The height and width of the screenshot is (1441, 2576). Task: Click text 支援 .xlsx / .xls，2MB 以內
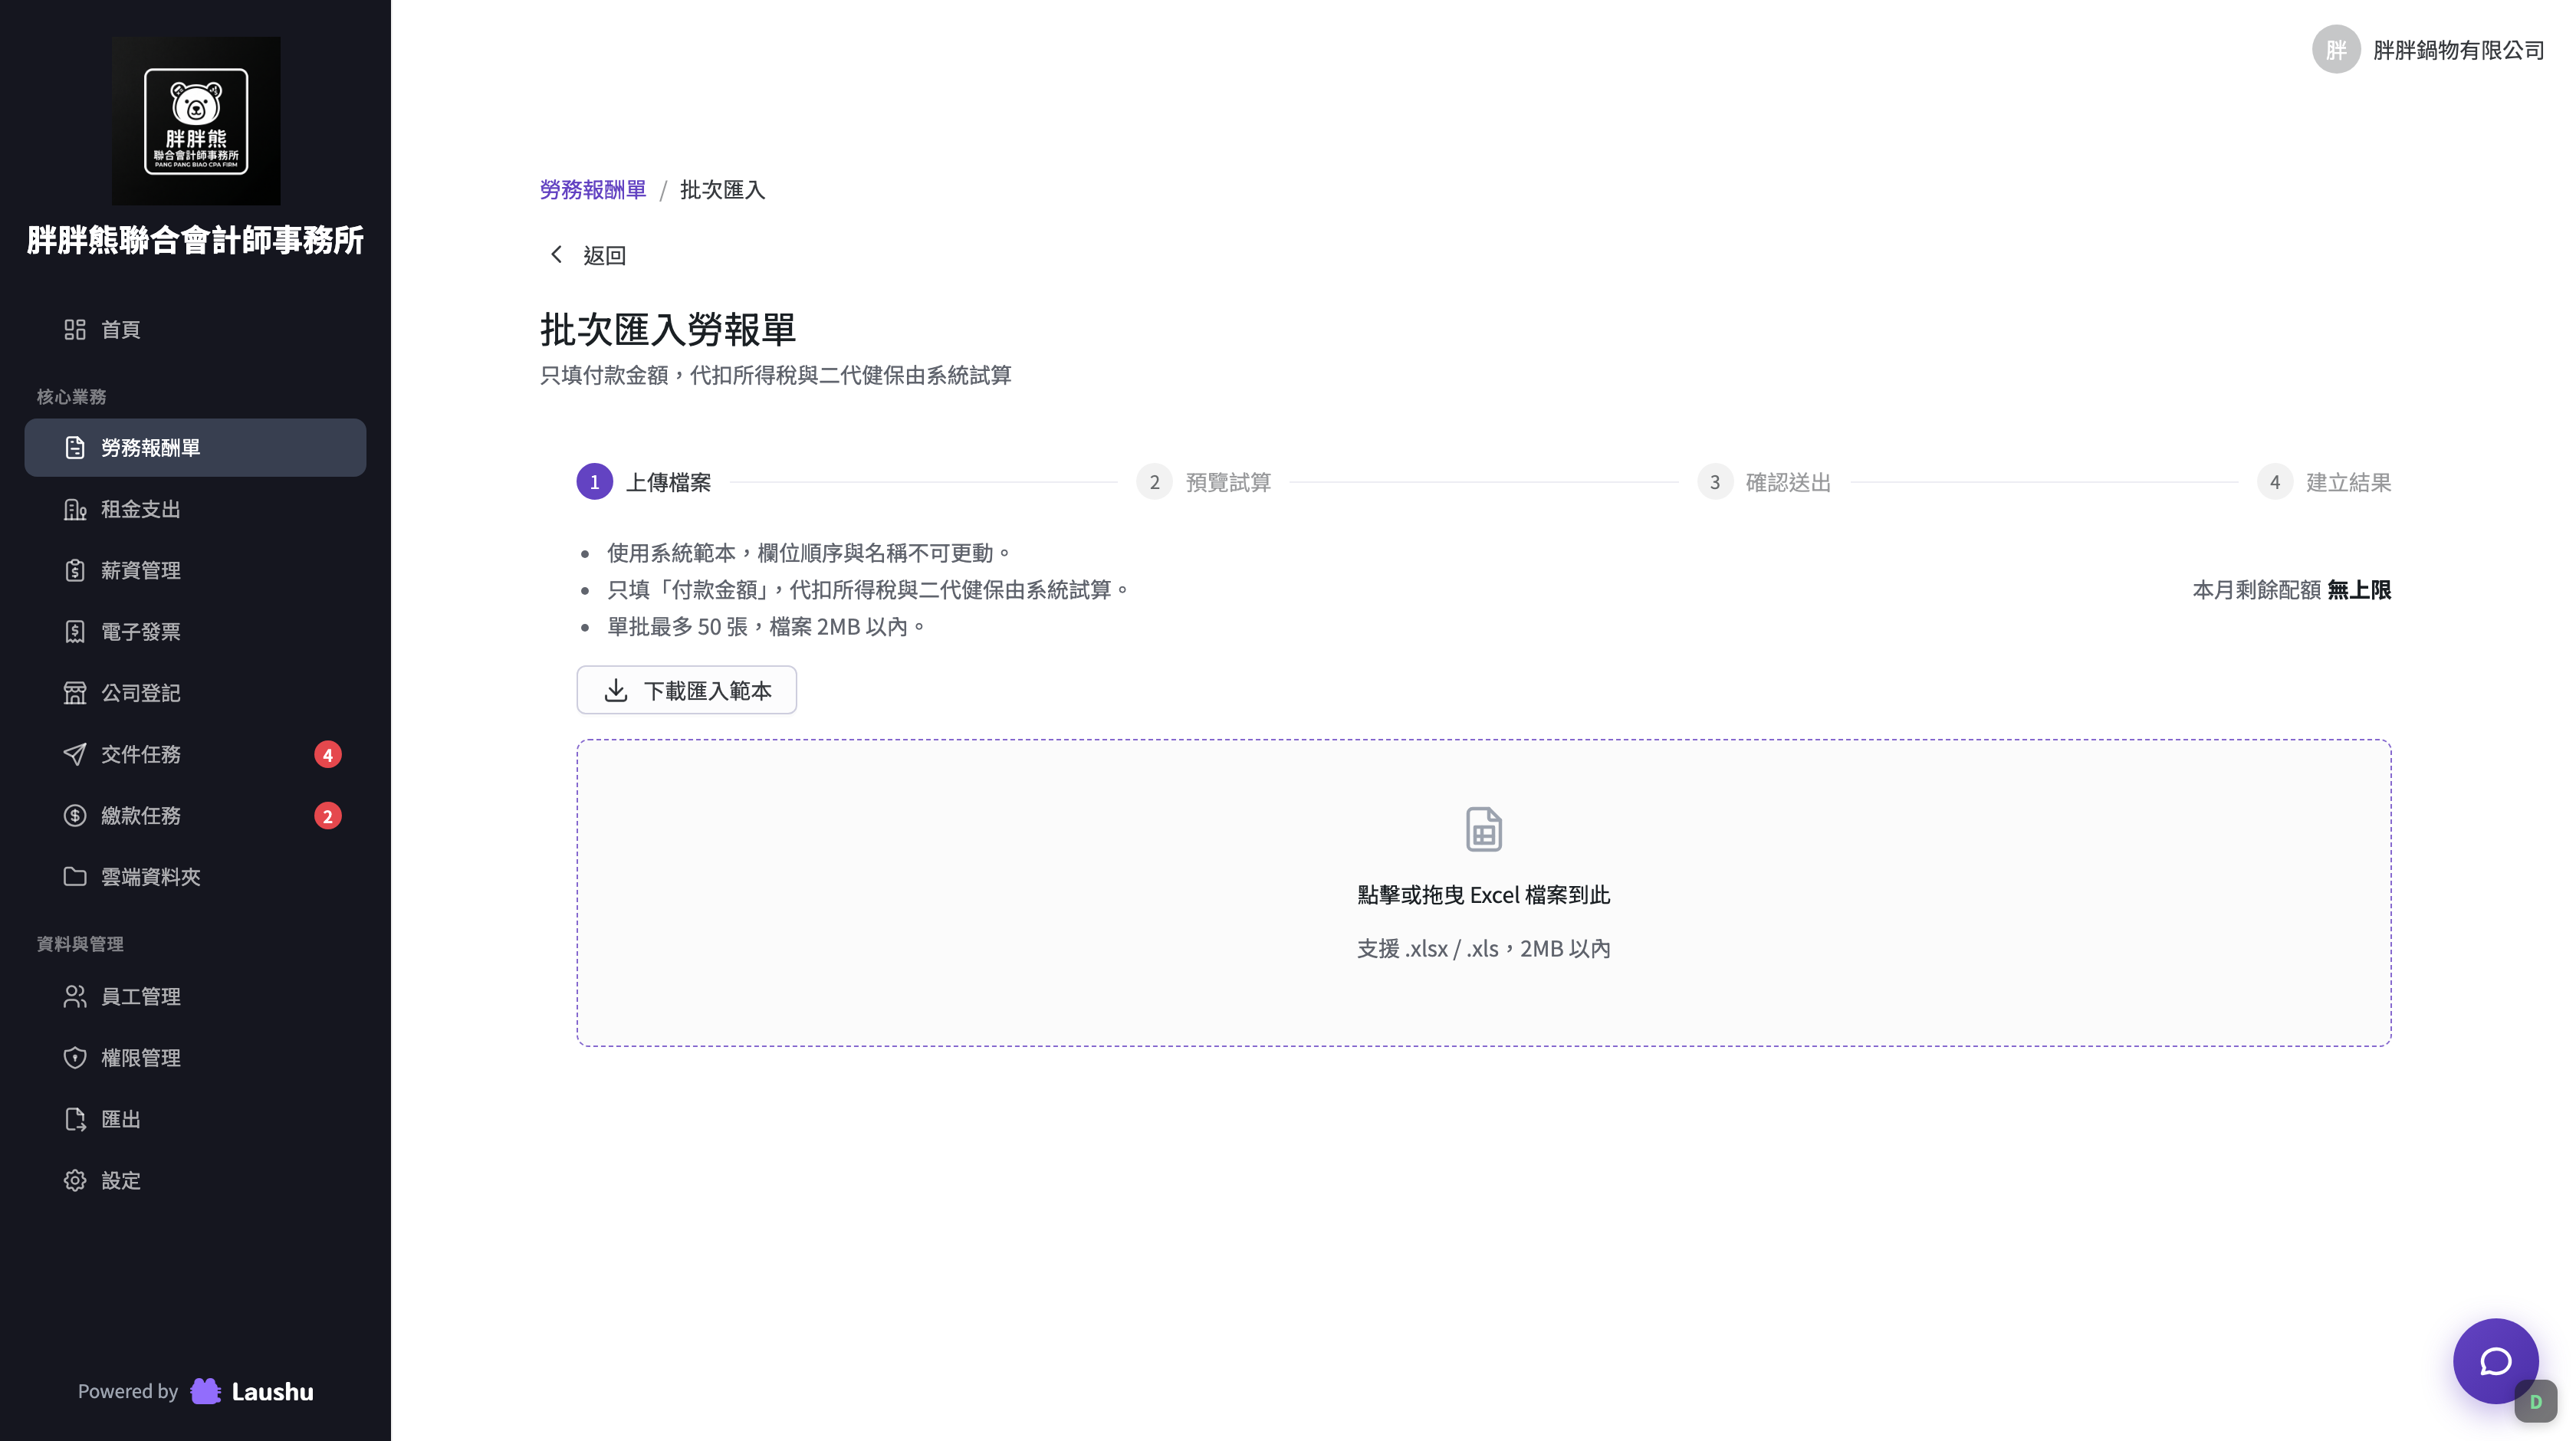(x=1483, y=948)
